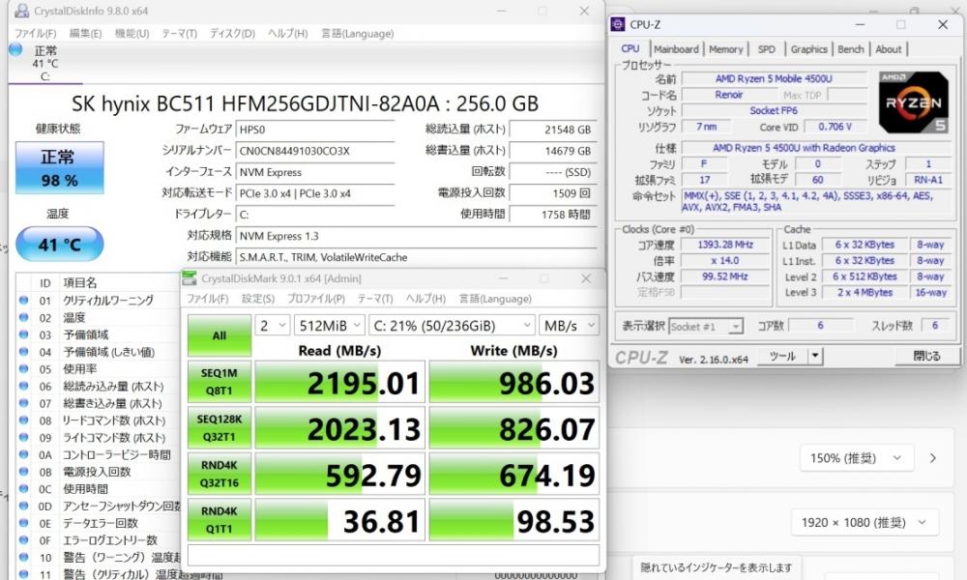Image resolution: width=967 pixels, height=580 pixels.
Task: Click status dot for ID 0A コントローラービジー時間
Action: pyautogui.click(x=23, y=454)
